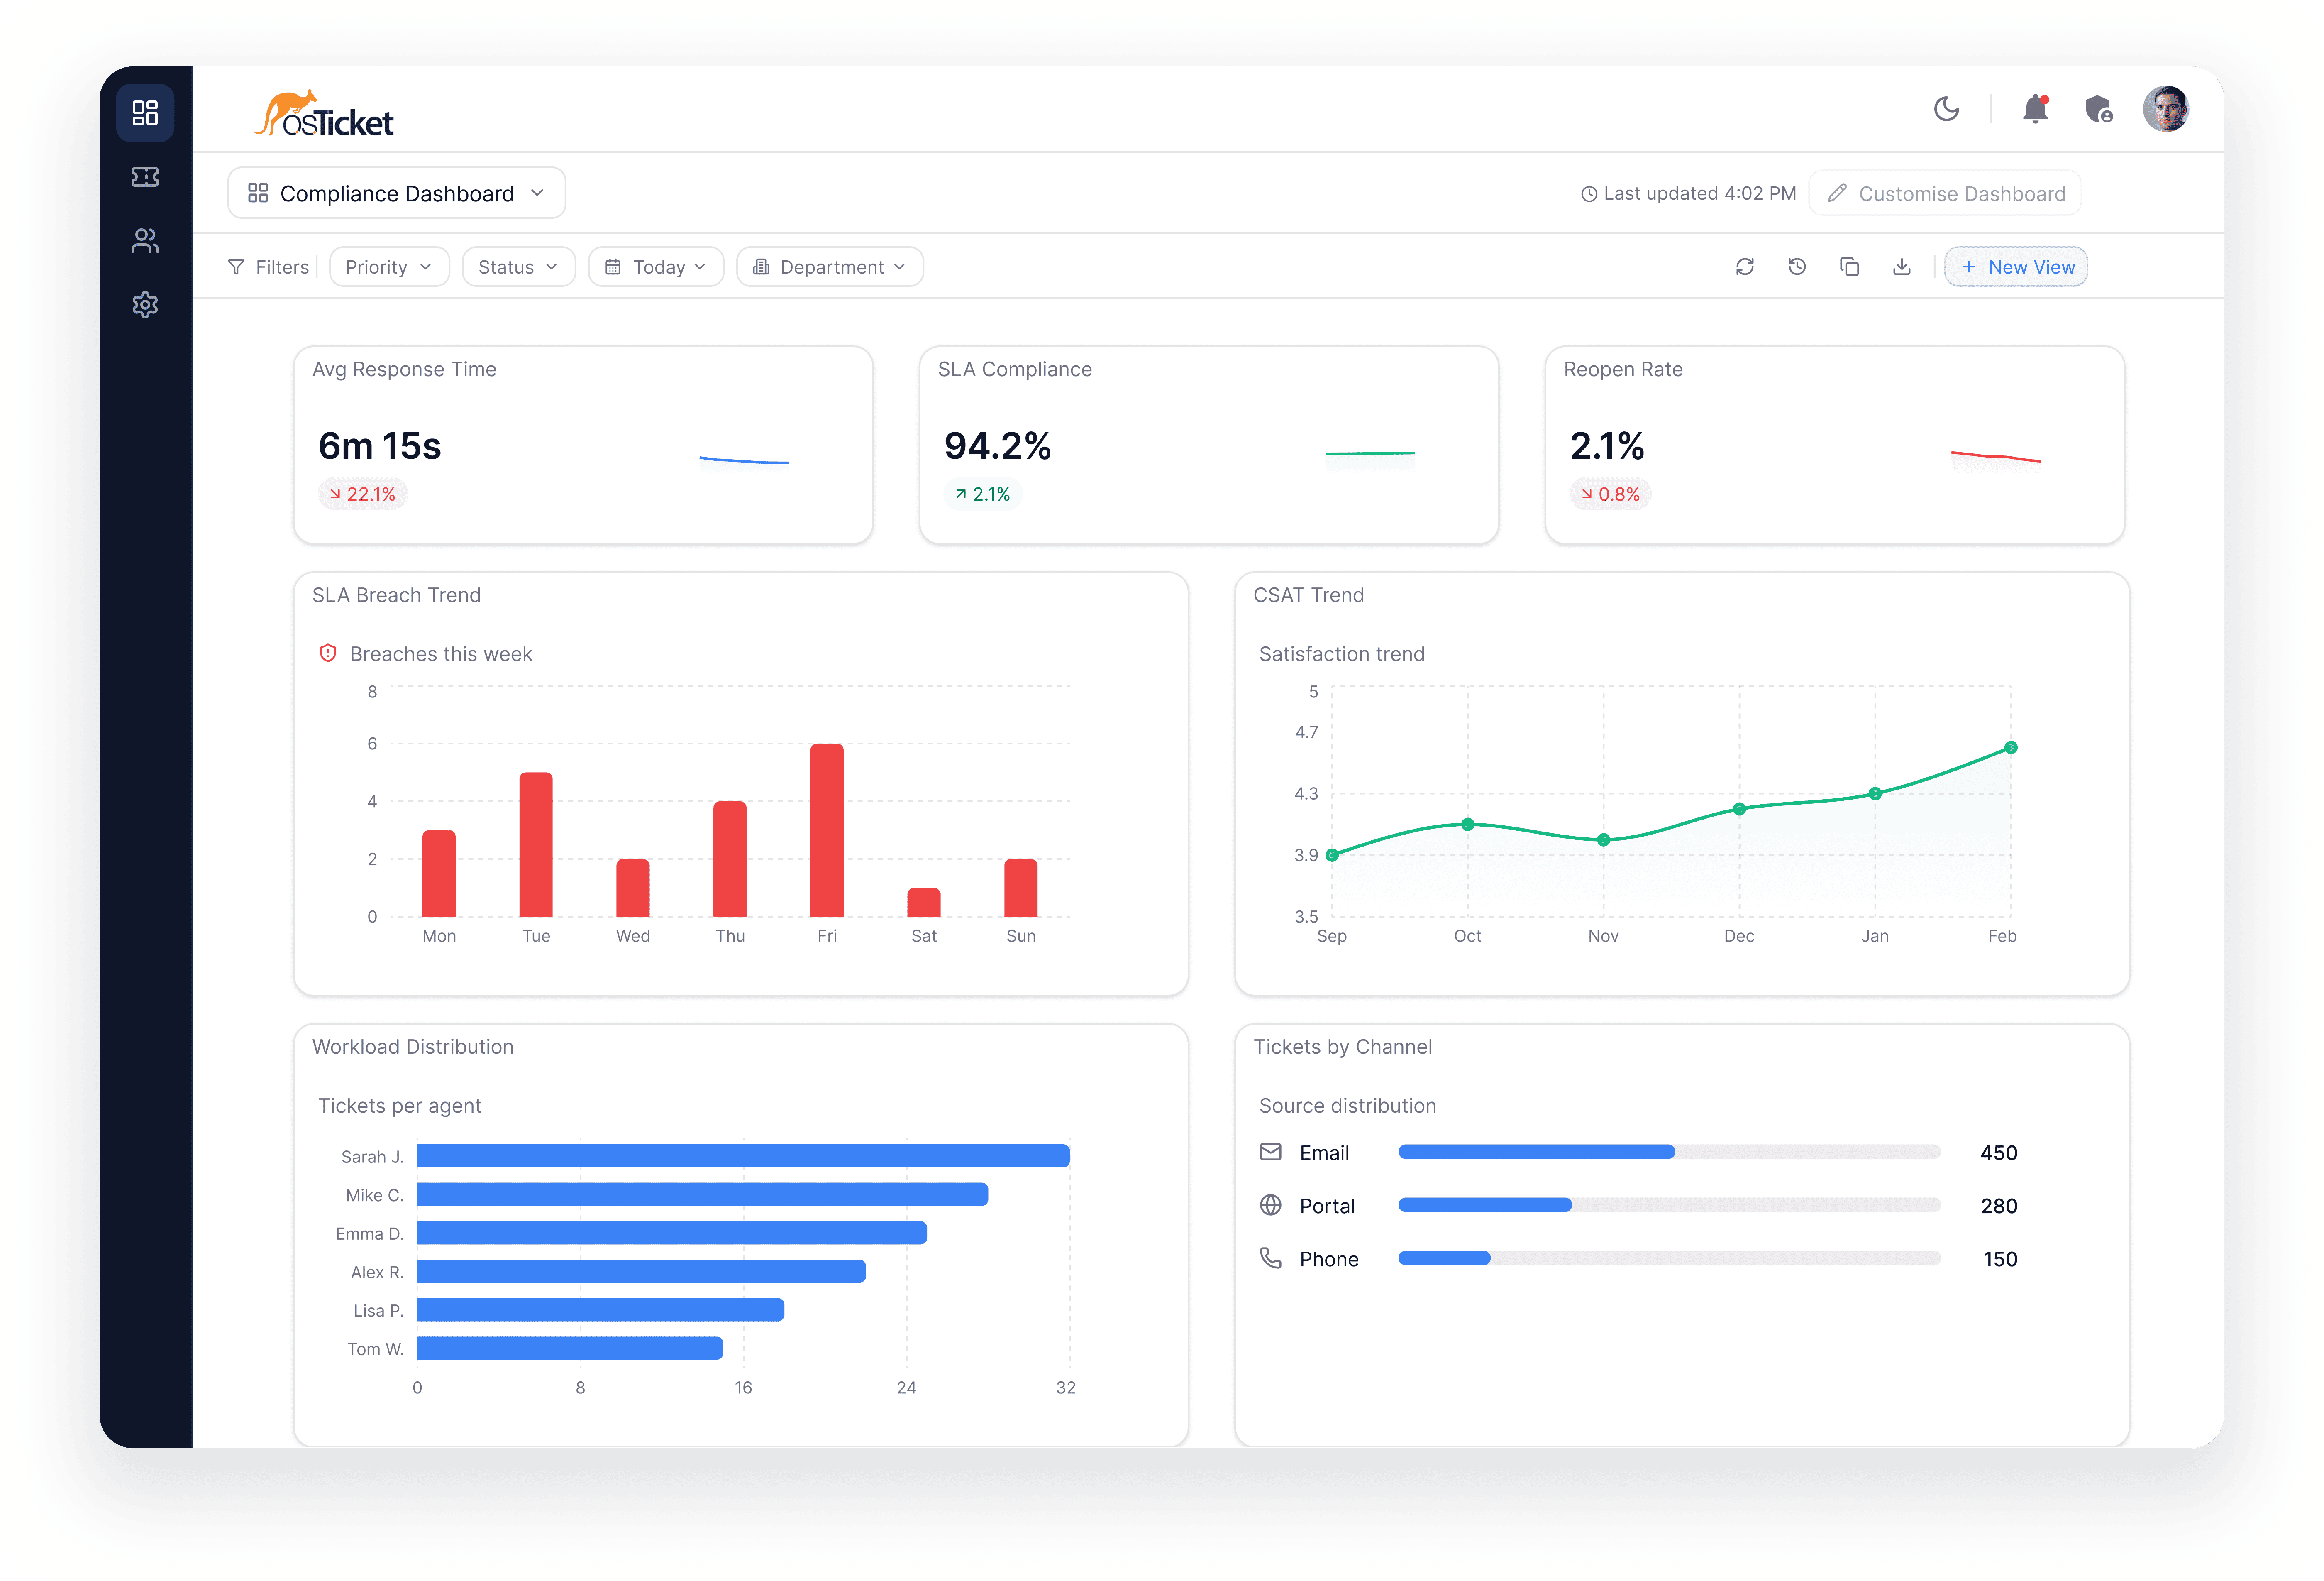Open the Today date range dropdown

coord(656,267)
